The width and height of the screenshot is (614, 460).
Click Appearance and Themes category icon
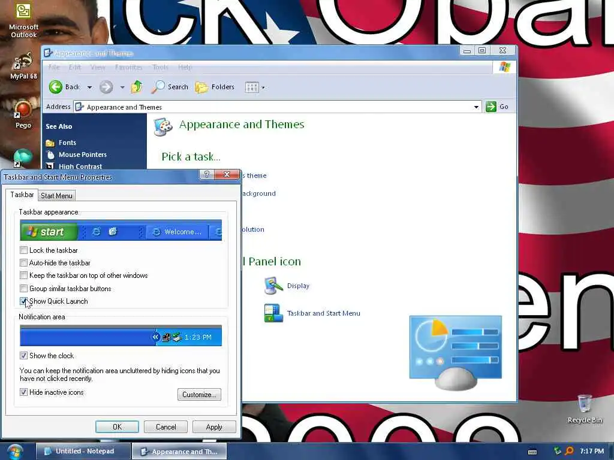[163, 127]
